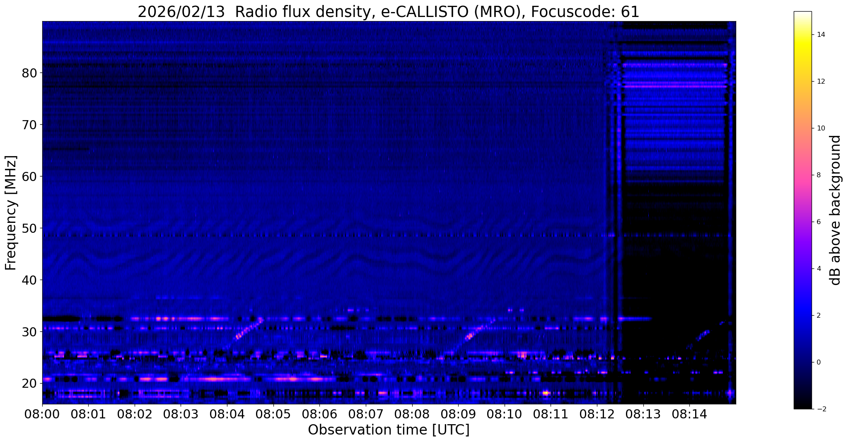
Task: Click the 80 MHz frequency tick label
Action: (x=29, y=73)
